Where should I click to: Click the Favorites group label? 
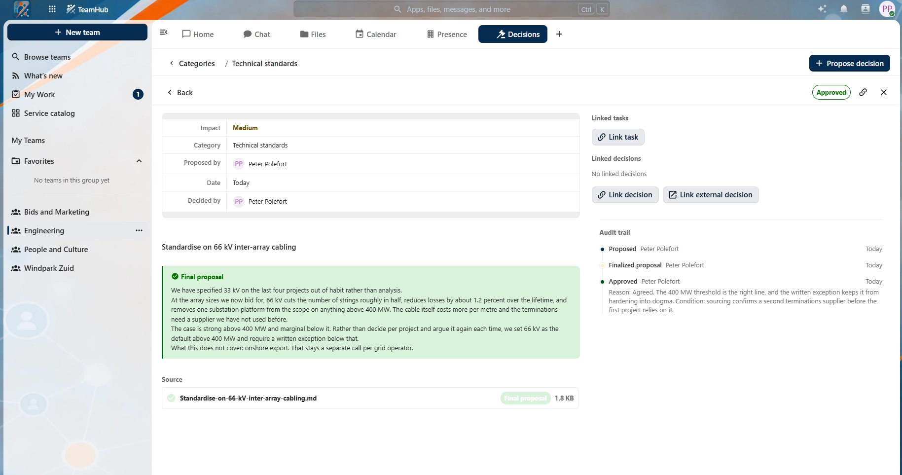39,161
